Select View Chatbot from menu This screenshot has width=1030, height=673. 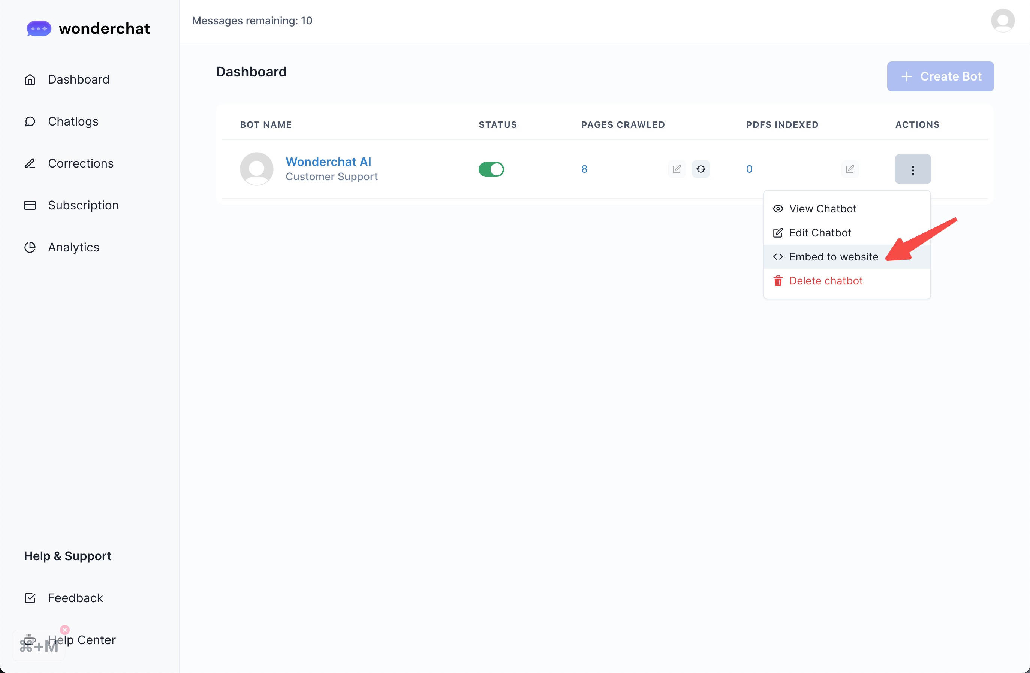[822, 209]
